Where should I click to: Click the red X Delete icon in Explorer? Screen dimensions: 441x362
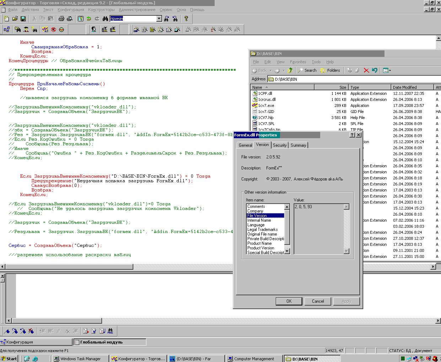coord(366,70)
